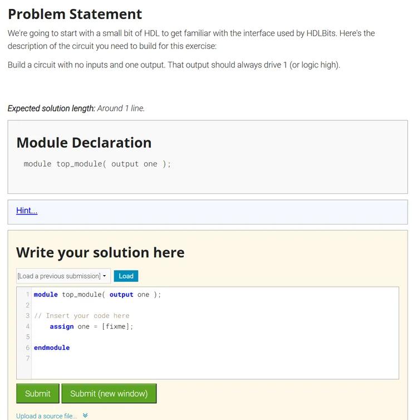Click the endmodule keyword in editor
This screenshot has height=420, width=412.
tap(52, 348)
